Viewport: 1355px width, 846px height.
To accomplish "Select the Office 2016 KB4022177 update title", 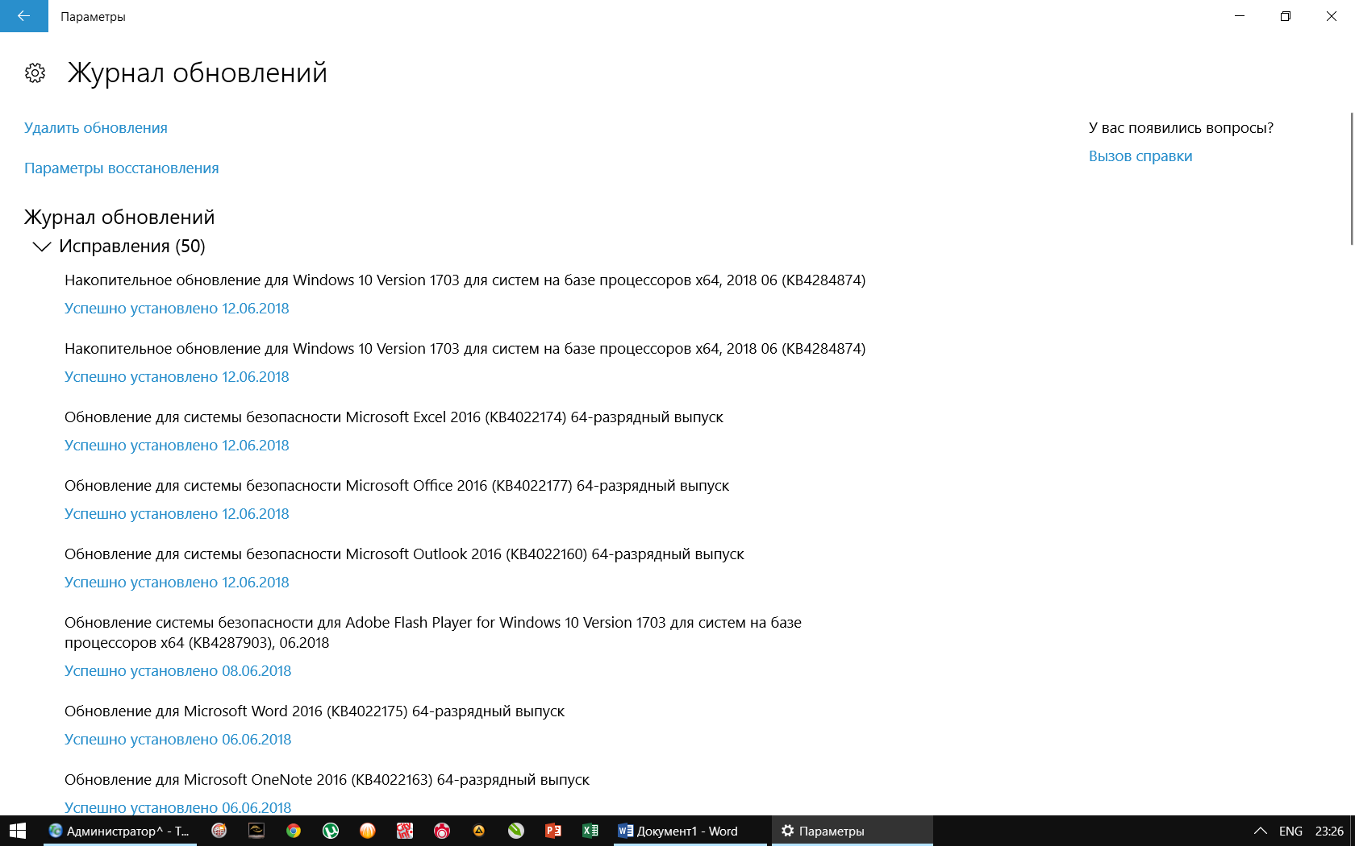I will [397, 486].
